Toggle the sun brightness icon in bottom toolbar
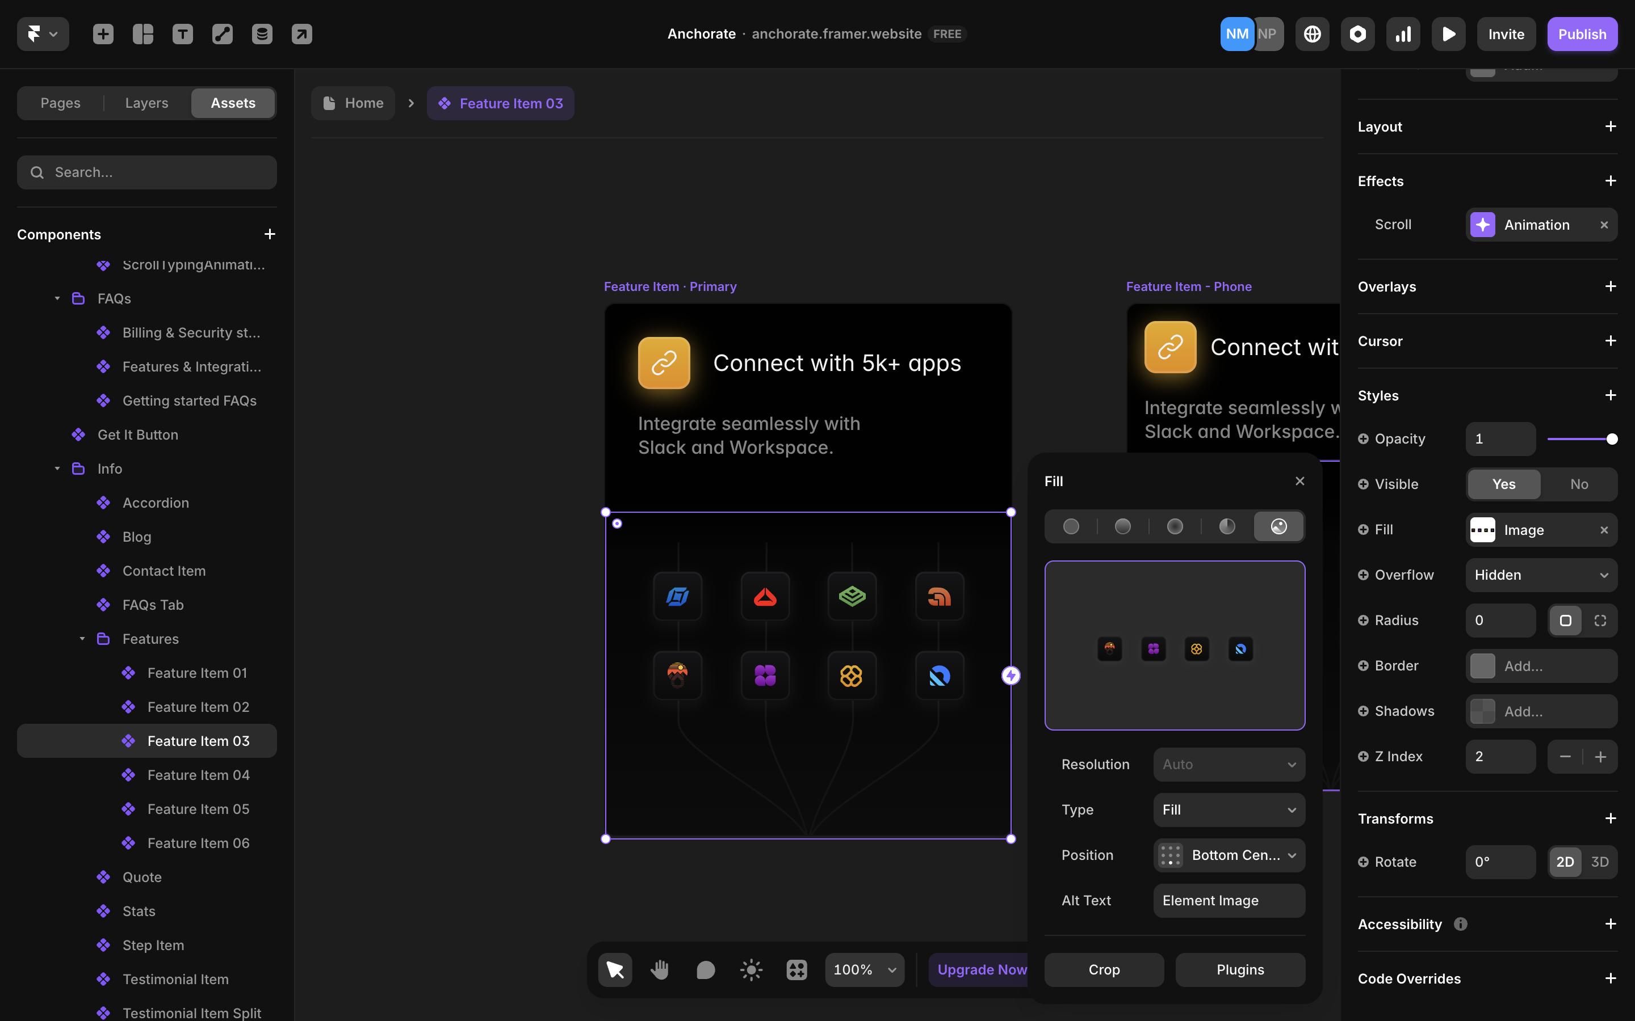 point(751,970)
